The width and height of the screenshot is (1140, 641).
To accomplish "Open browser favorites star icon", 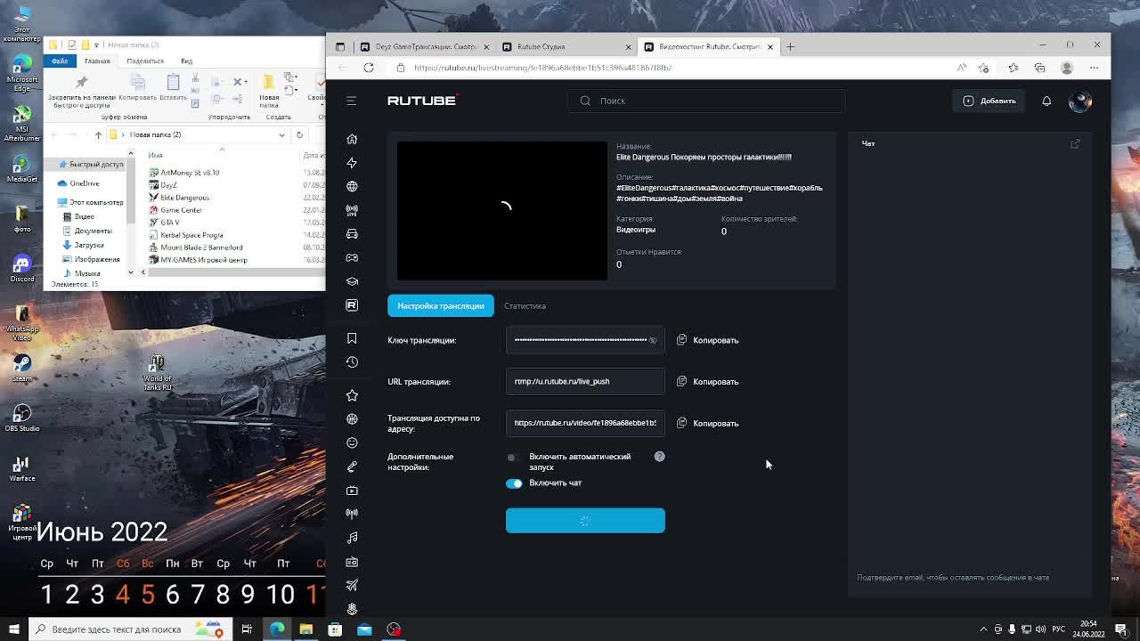I will tap(1013, 68).
